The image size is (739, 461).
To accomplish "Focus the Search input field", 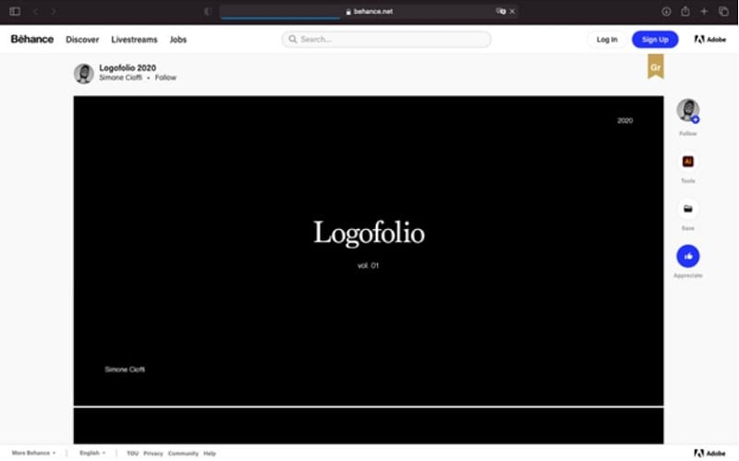I will [x=386, y=39].
